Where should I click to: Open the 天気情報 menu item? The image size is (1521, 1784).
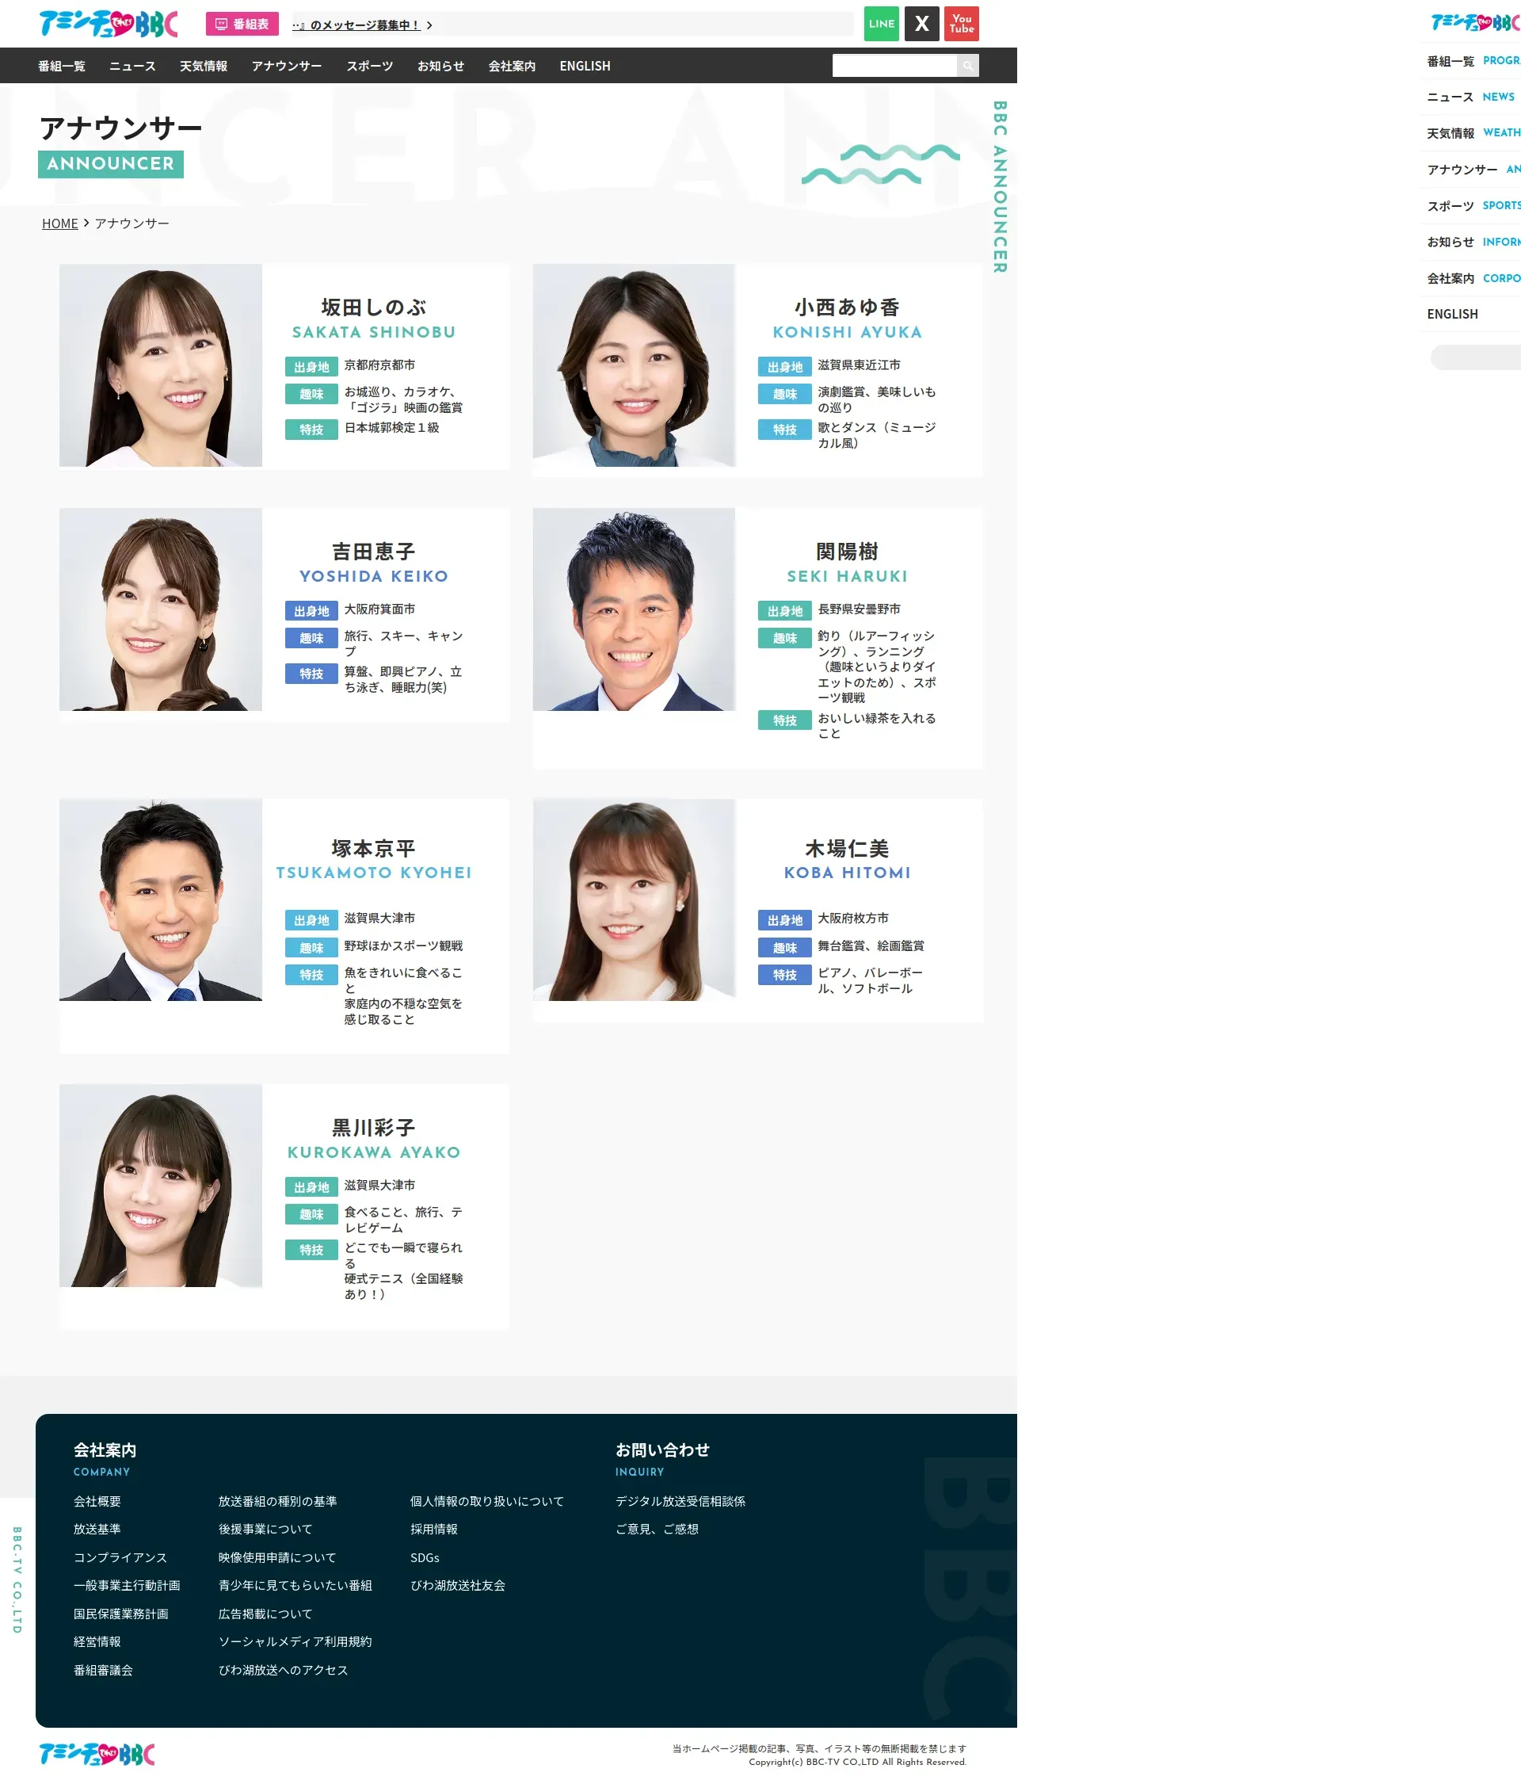[203, 67]
